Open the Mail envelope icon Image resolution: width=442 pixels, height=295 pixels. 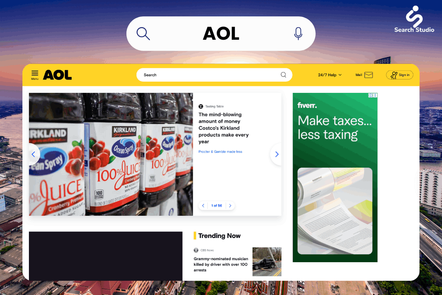tap(369, 75)
